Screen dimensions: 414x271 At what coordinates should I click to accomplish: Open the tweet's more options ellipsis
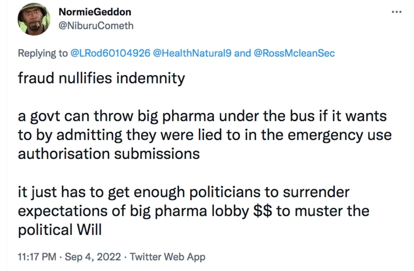point(396,12)
